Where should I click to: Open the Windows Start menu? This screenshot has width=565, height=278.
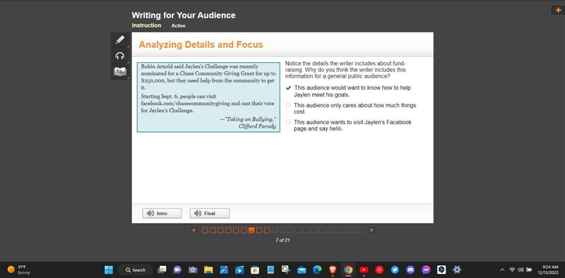click(x=109, y=270)
